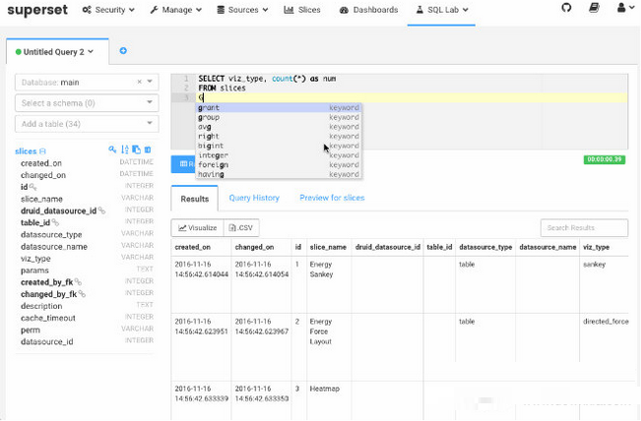The height and width of the screenshot is (421, 641).
Task: Focus the Search Results field
Action: [584, 228]
